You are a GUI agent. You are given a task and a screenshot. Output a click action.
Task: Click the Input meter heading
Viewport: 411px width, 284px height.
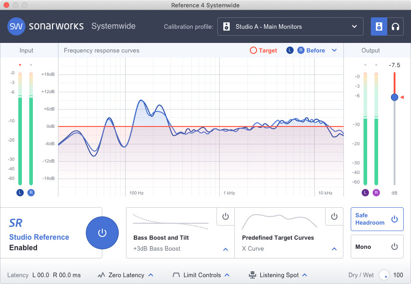click(26, 51)
